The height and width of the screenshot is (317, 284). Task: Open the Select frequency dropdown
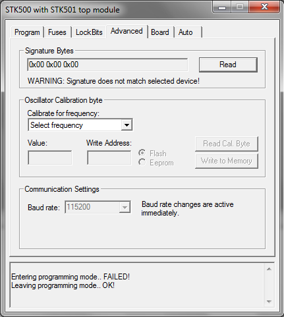coord(80,125)
